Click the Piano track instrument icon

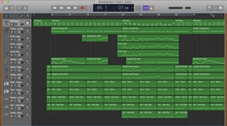[6, 23]
